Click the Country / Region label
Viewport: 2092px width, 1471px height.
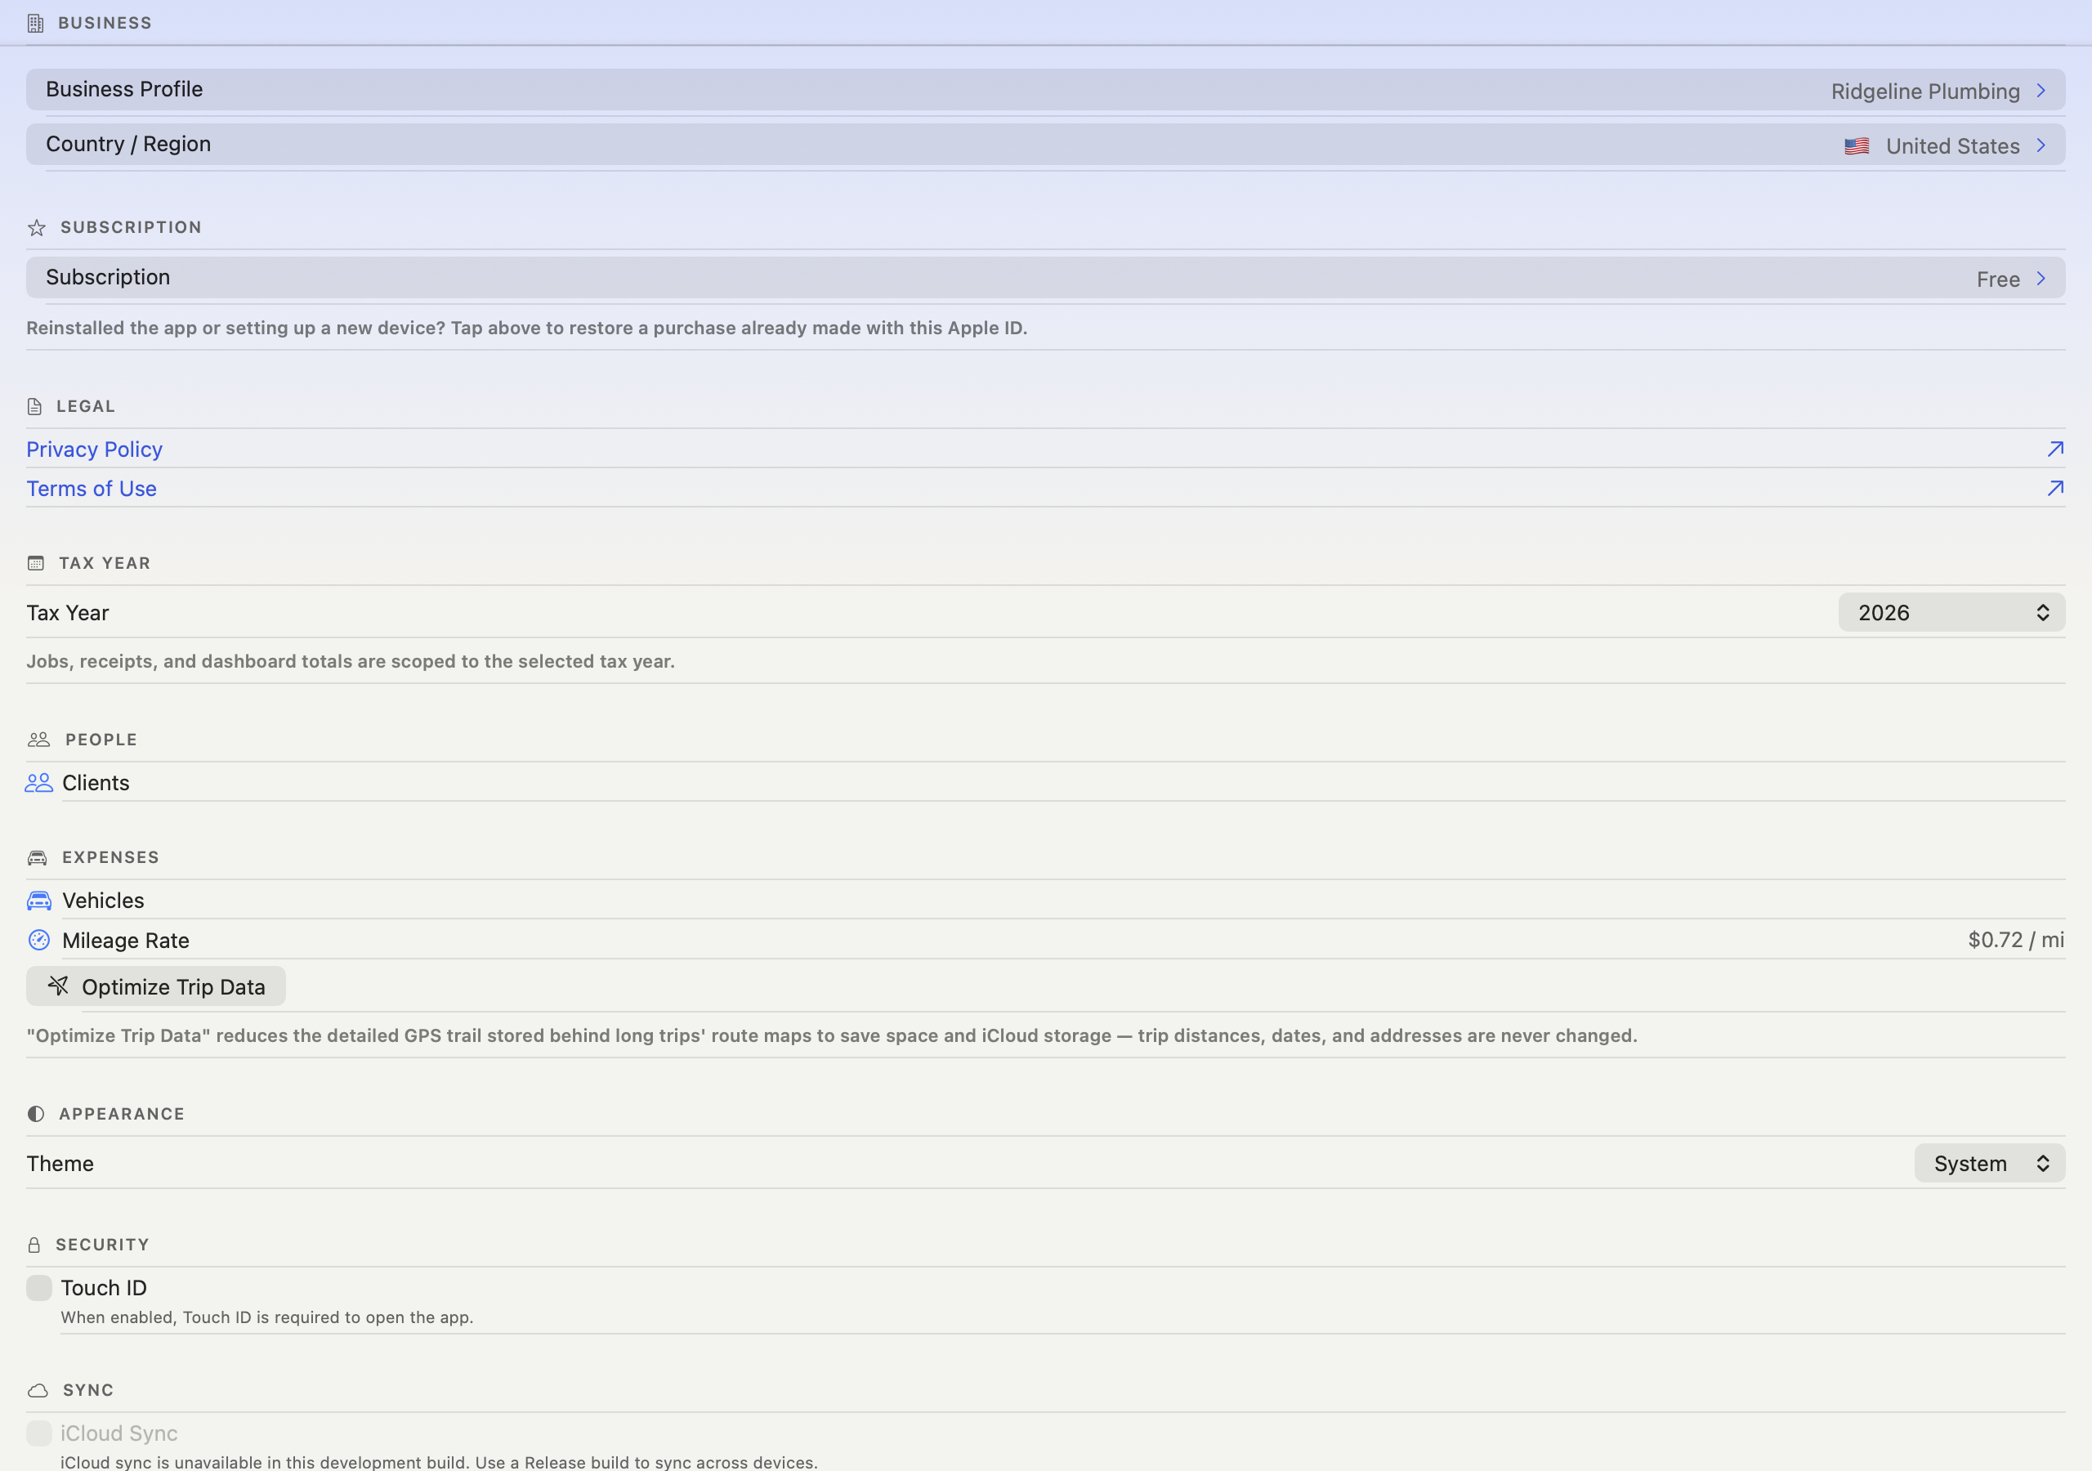(x=128, y=144)
